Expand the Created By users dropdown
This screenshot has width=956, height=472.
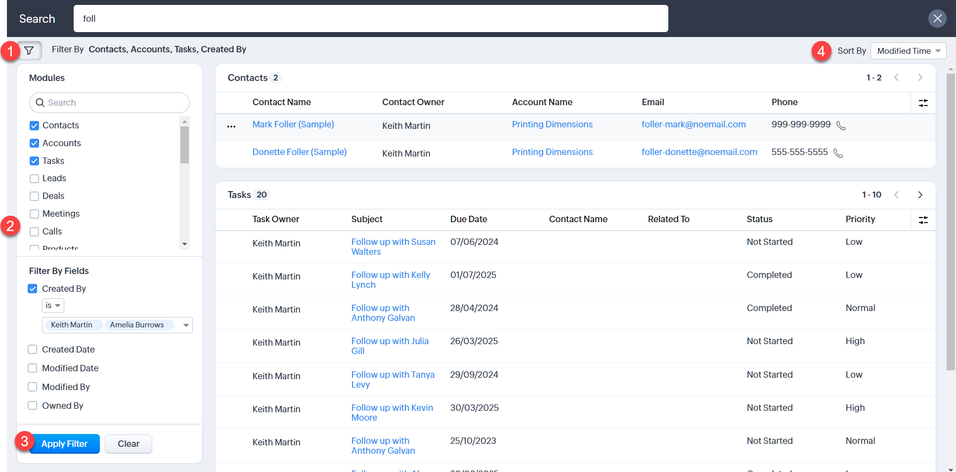(x=186, y=325)
